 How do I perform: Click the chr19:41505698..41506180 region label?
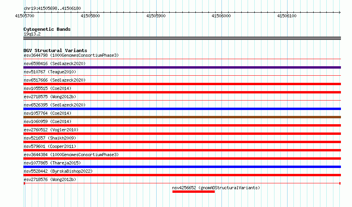coord(52,8)
